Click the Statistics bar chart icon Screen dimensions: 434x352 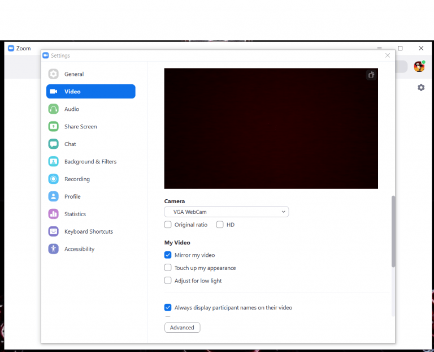tap(53, 214)
